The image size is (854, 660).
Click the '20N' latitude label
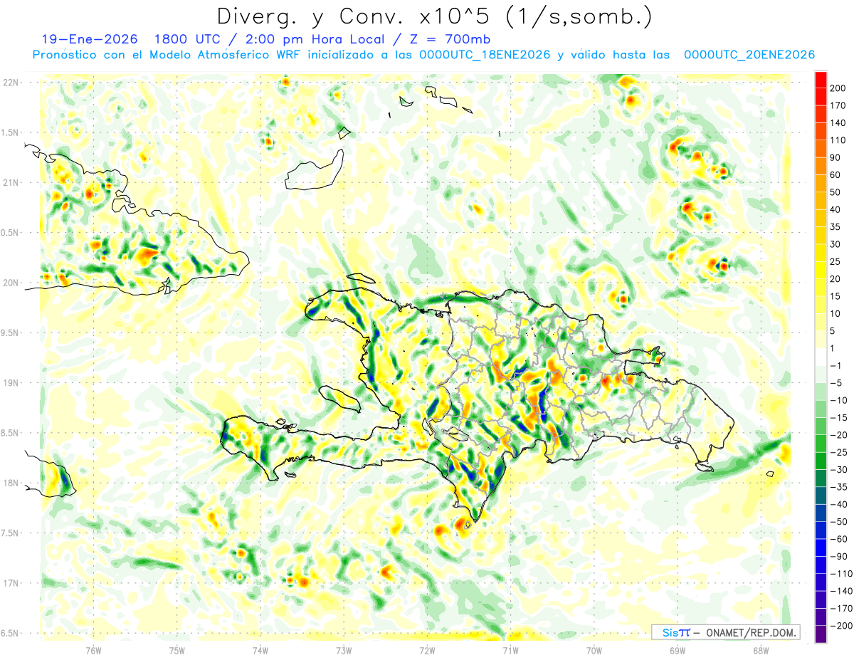click(11, 283)
